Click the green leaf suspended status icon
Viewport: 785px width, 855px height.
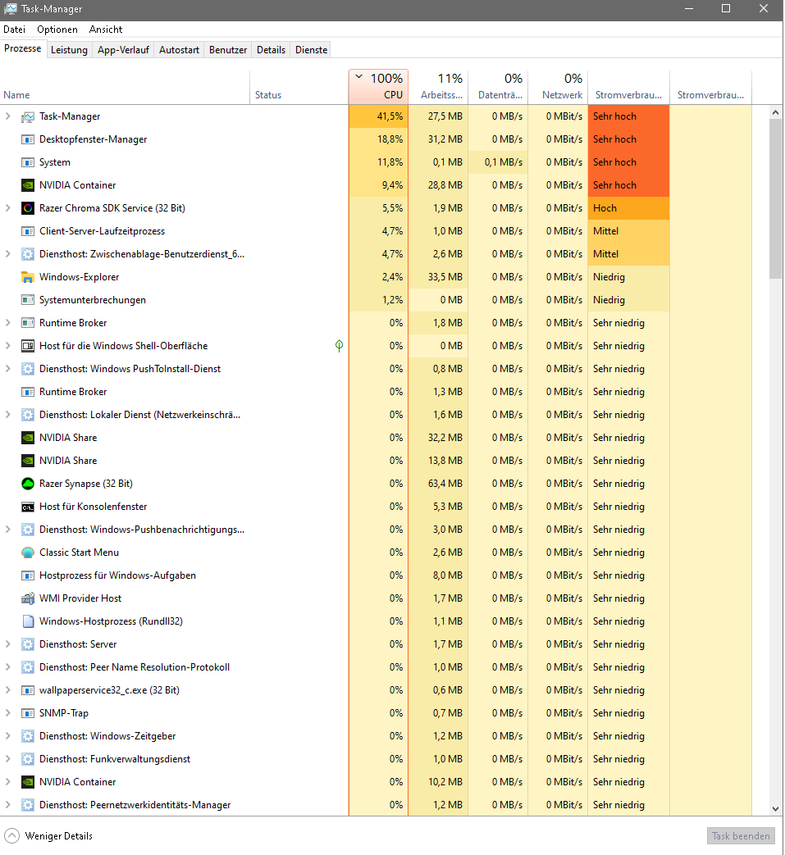pyautogui.click(x=340, y=346)
